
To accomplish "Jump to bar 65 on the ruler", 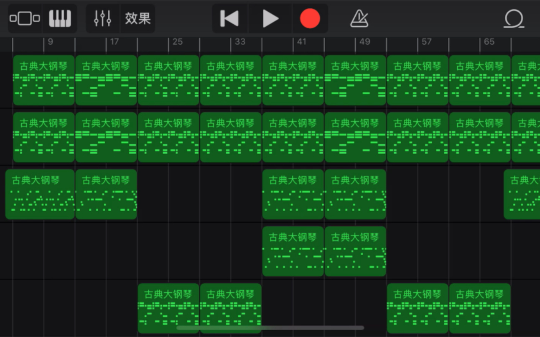I will point(489,42).
